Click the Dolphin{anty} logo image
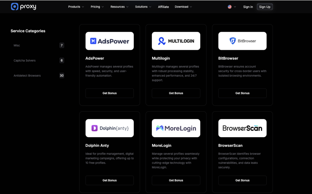The height and width of the screenshot is (194, 312). coord(110,128)
